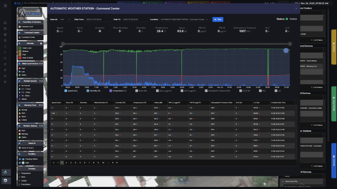Sort by Created Date Time column header
The height and width of the screenshot is (189, 337).
pyautogui.click(x=282, y=103)
